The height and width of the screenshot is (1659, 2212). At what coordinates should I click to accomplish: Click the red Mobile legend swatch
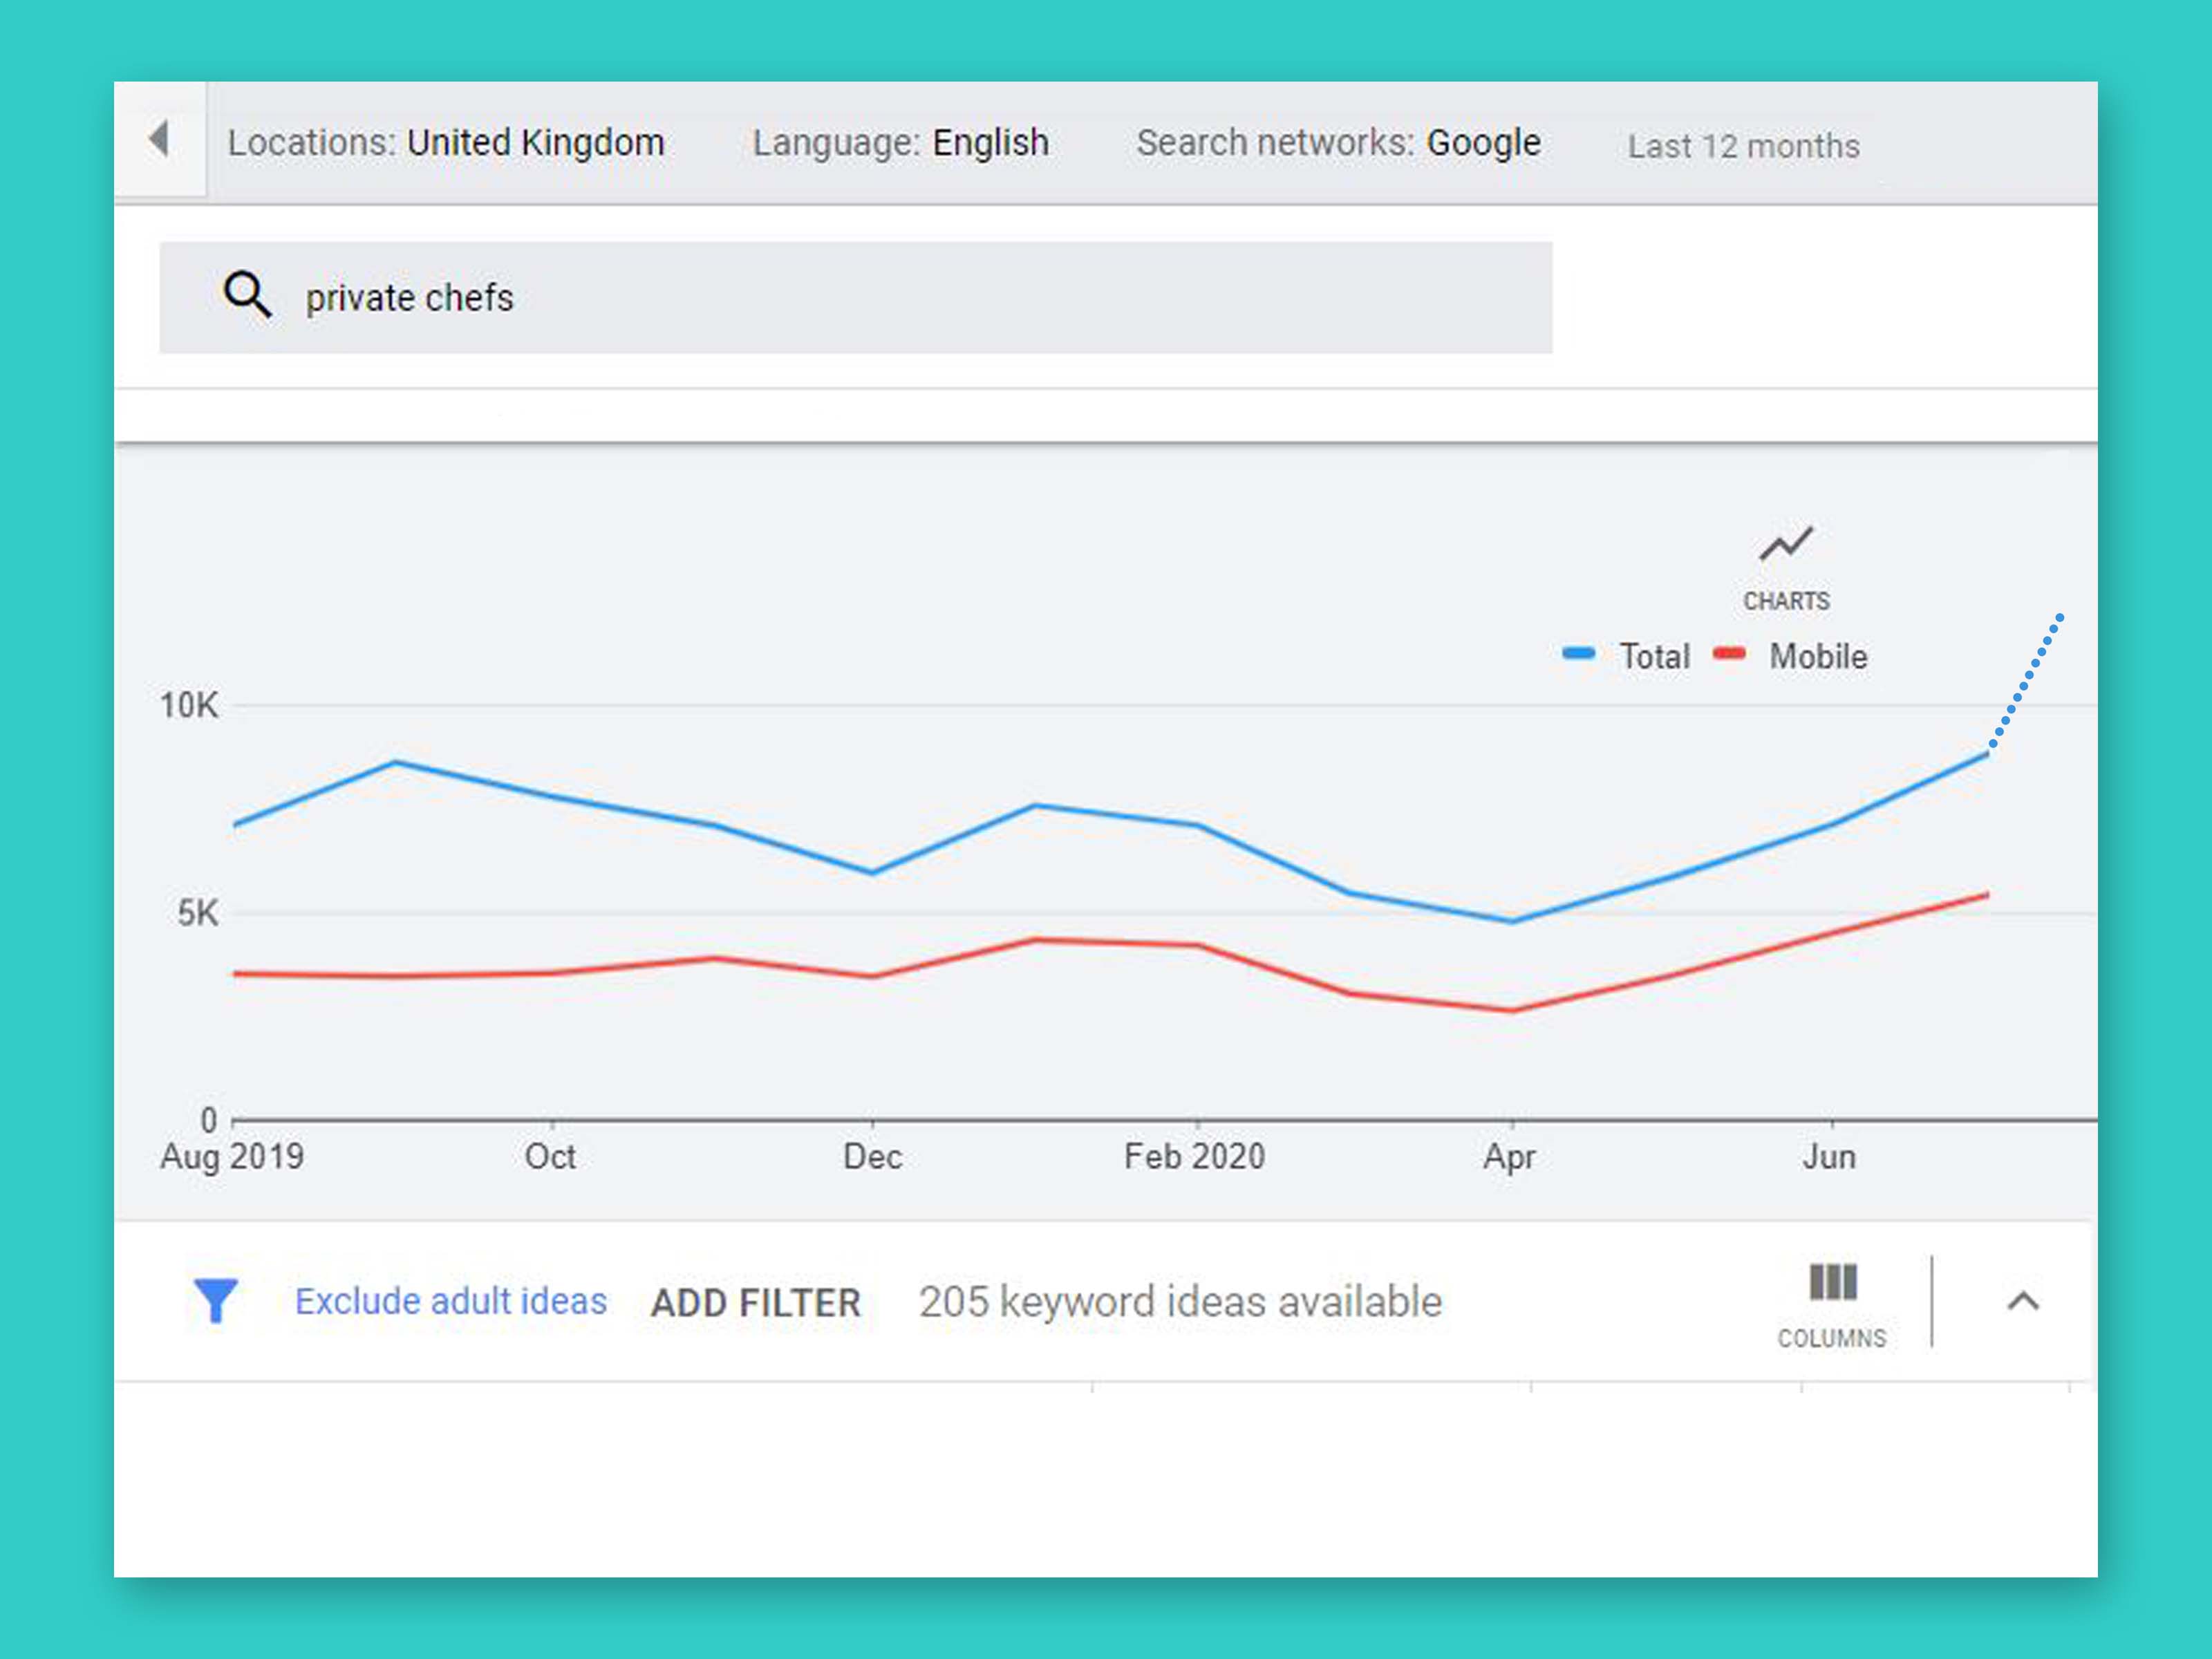pos(1729,654)
